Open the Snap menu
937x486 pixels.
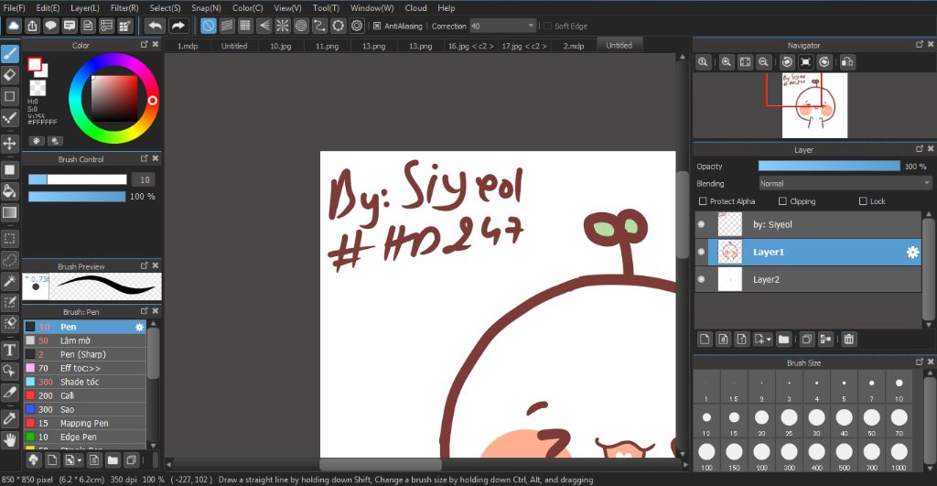[206, 7]
